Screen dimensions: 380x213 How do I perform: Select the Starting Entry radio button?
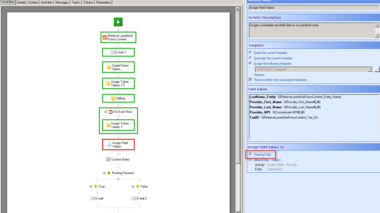(x=250, y=154)
